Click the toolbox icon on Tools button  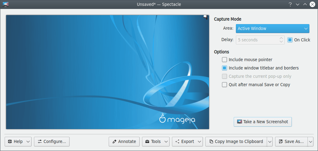(x=147, y=141)
